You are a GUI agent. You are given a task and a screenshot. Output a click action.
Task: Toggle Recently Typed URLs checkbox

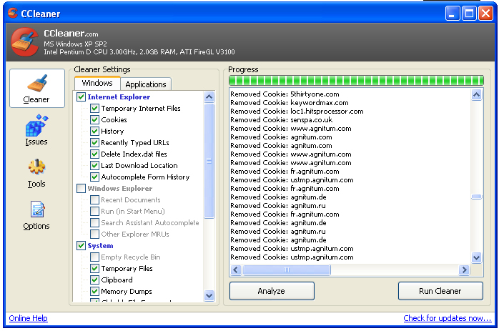[x=94, y=143]
